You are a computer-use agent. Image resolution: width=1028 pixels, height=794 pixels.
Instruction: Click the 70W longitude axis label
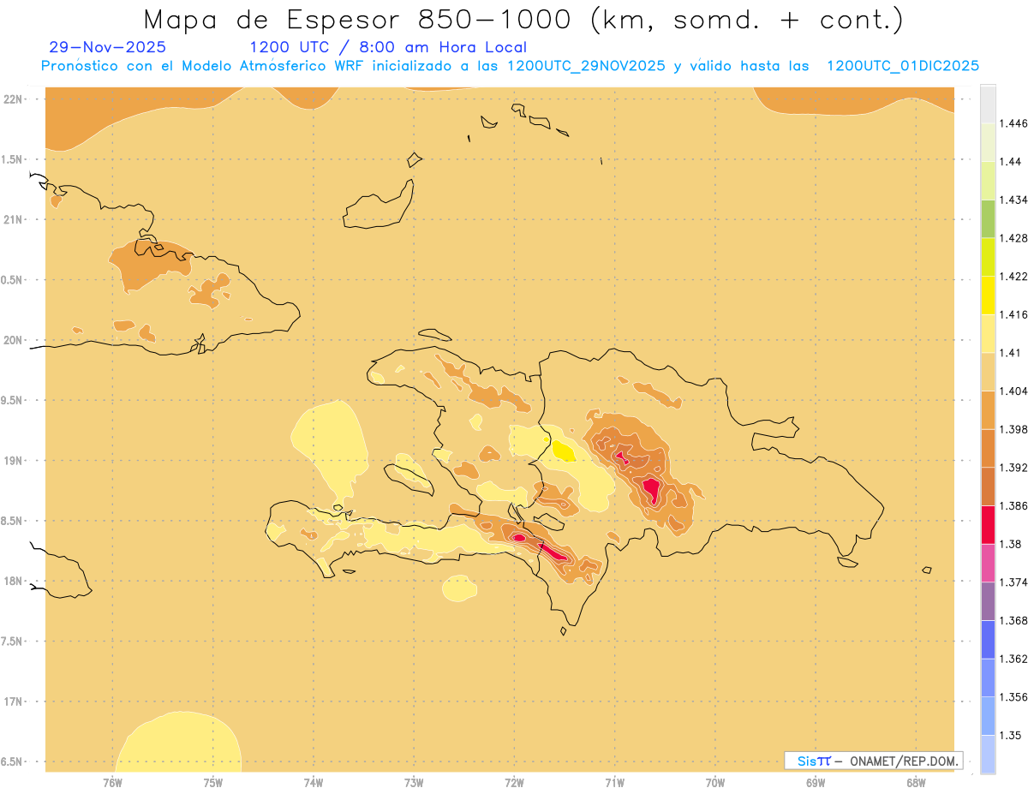(715, 783)
